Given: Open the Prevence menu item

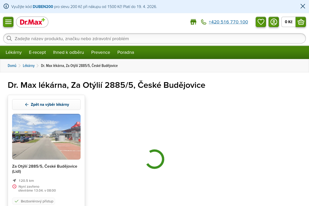Looking at the screenshot, I should (100, 52).
